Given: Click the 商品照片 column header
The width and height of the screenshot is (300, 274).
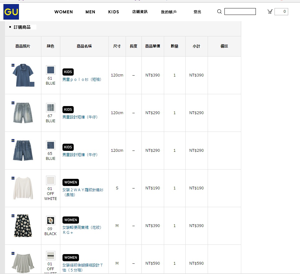Looking at the screenshot, I should pos(23,46).
